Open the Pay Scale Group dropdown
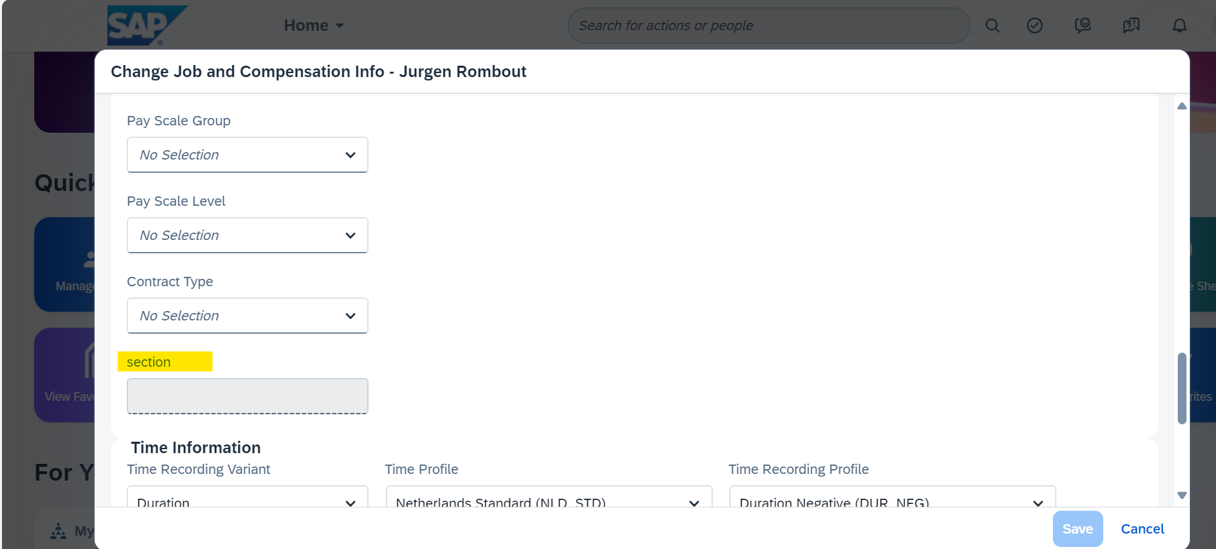This screenshot has width=1216, height=549. click(x=248, y=155)
